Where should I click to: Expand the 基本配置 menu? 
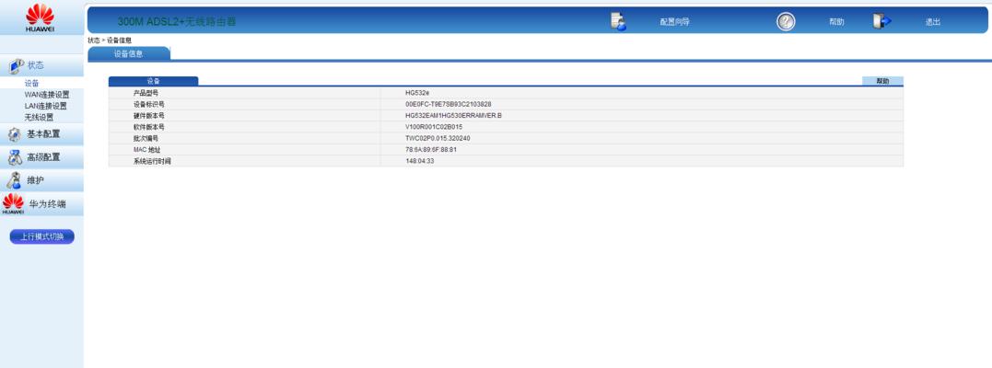[43, 134]
